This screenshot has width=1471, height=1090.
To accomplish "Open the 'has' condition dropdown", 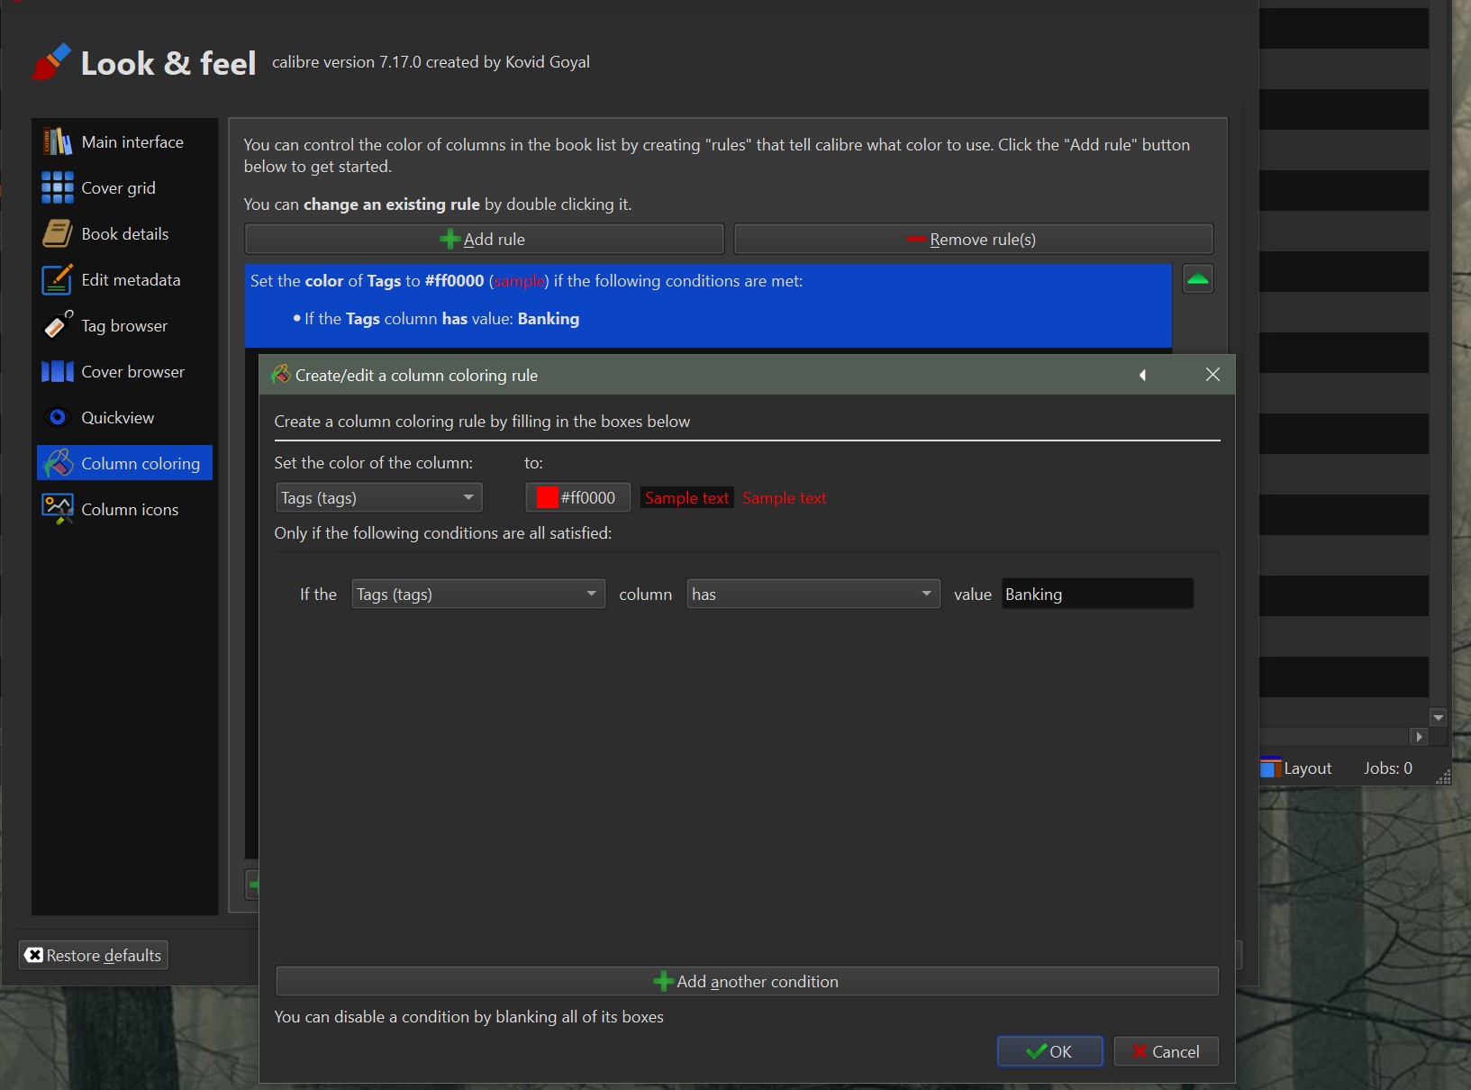I will [813, 595].
